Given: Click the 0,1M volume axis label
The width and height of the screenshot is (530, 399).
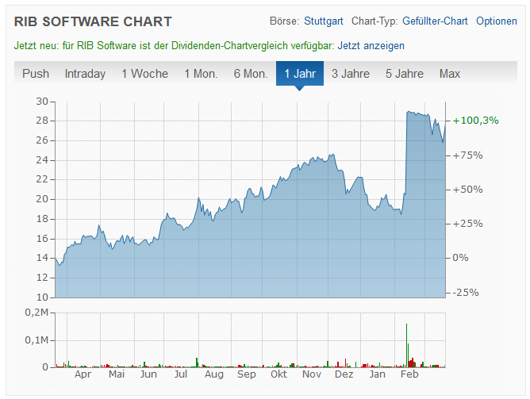Looking at the screenshot, I should [x=36, y=340].
